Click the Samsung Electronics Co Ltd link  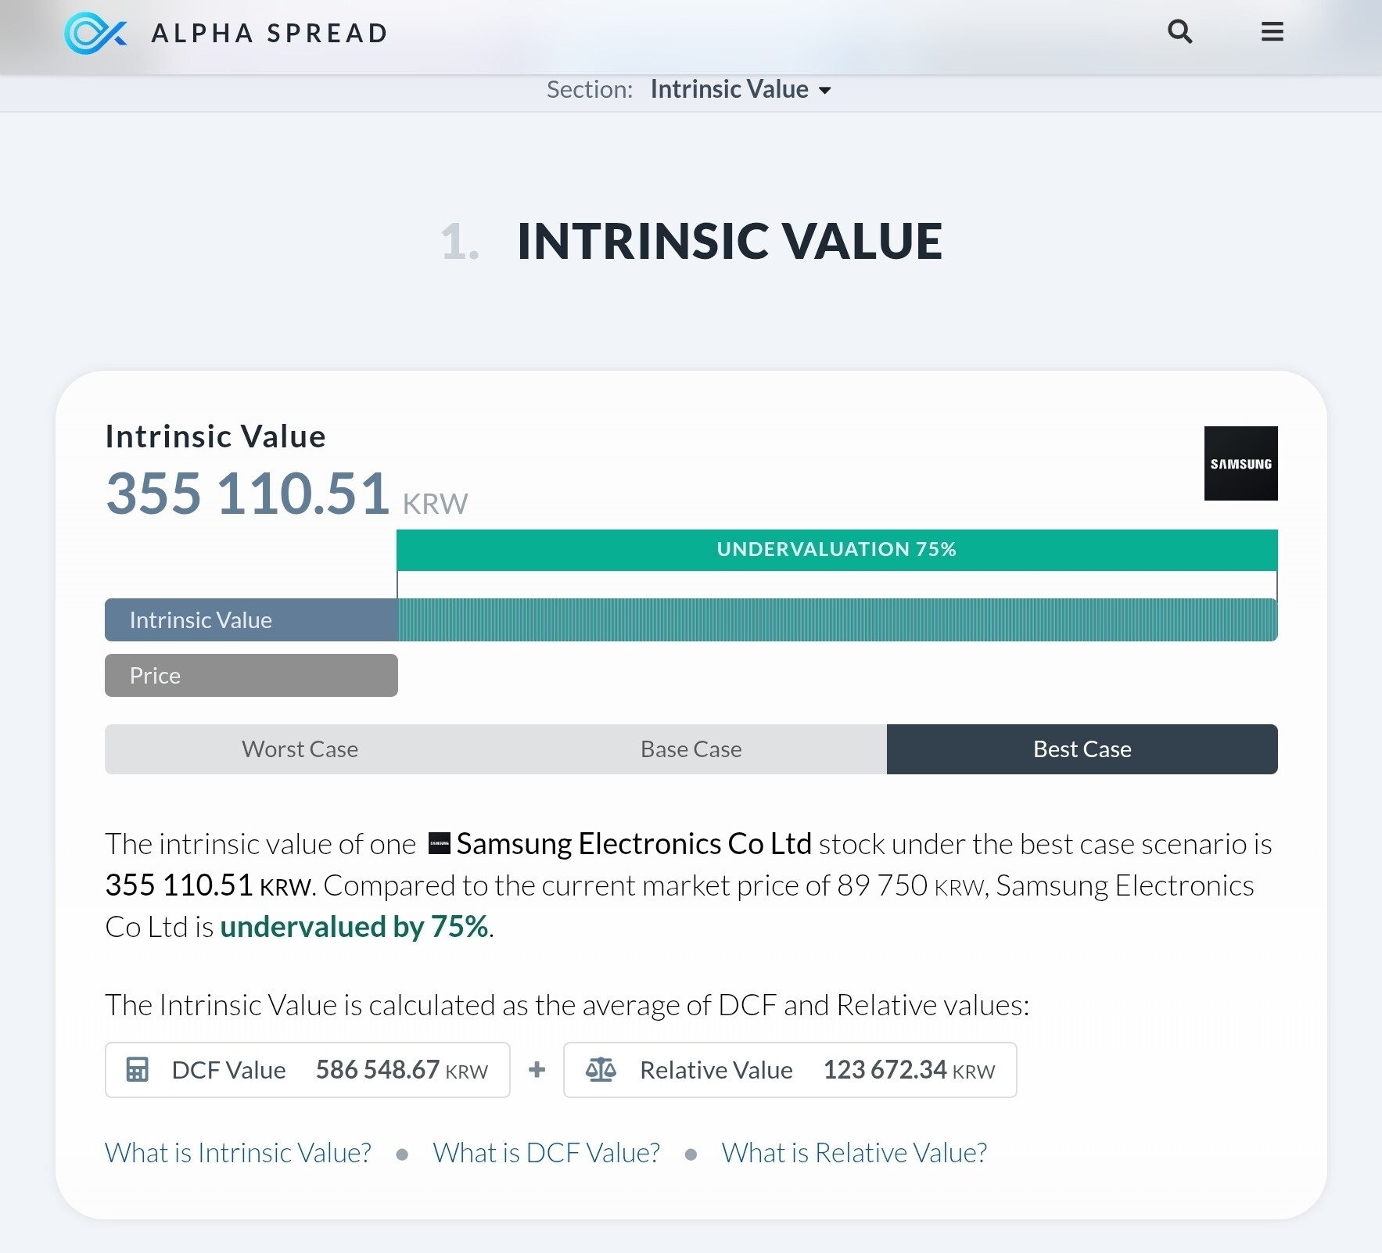pos(634,844)
